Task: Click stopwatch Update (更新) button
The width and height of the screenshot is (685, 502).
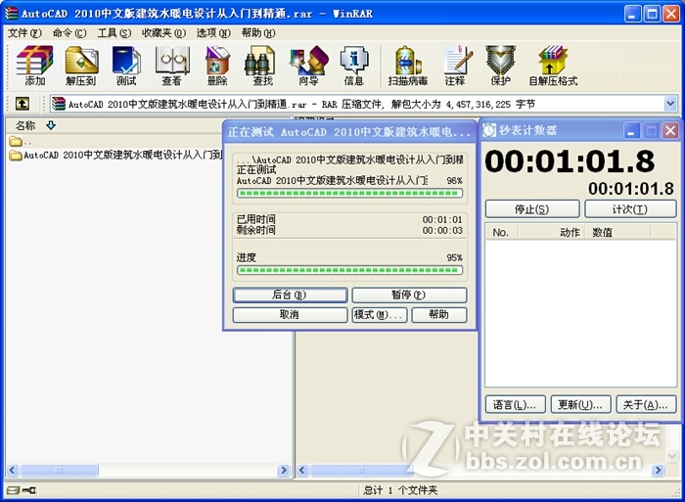Action: coord(580,404)
